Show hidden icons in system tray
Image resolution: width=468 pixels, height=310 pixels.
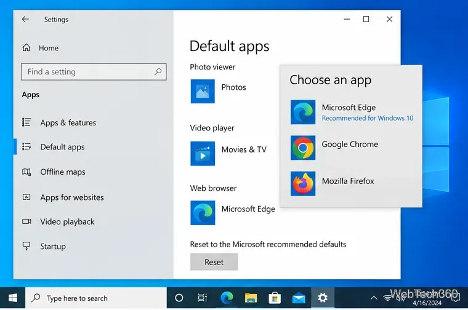tap(374, 298)
